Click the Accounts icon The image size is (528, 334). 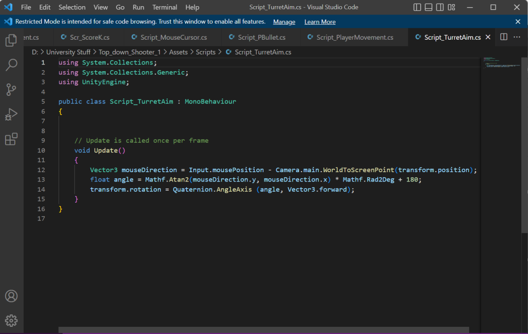[x=11, y=296]
